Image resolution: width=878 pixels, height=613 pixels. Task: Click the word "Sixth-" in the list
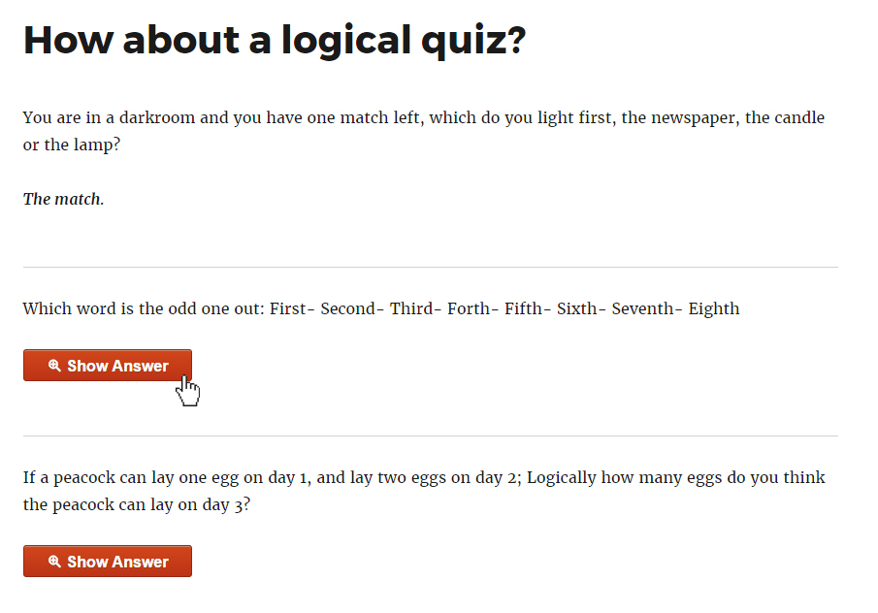coord(581,309)
